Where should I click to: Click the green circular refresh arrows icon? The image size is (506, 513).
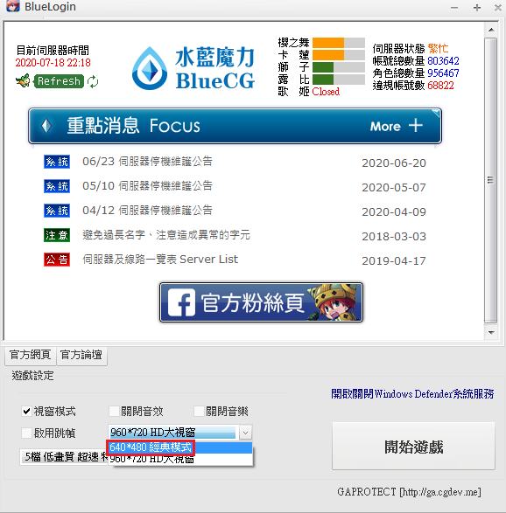click(93, 81)
